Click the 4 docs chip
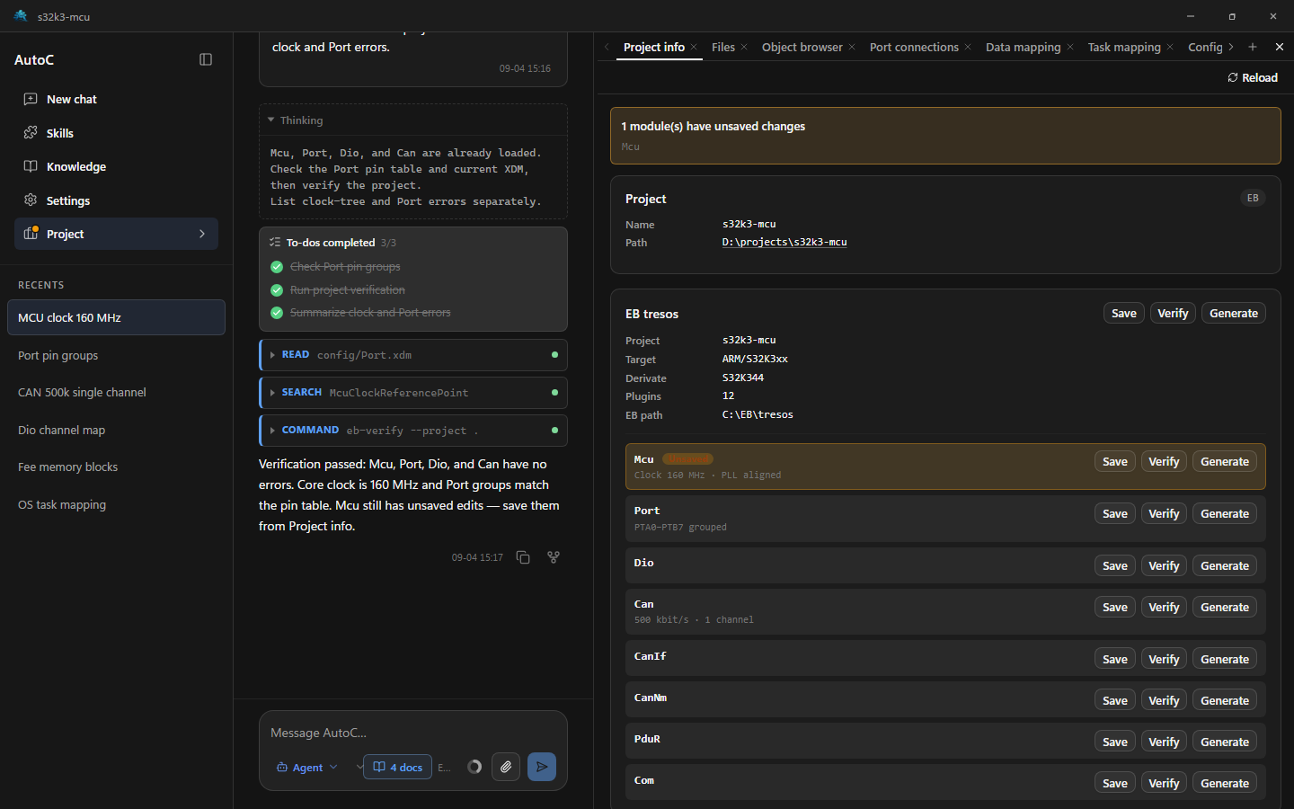Image resolution: width=1294 pixels, height=809 pixels. [397, 767]
